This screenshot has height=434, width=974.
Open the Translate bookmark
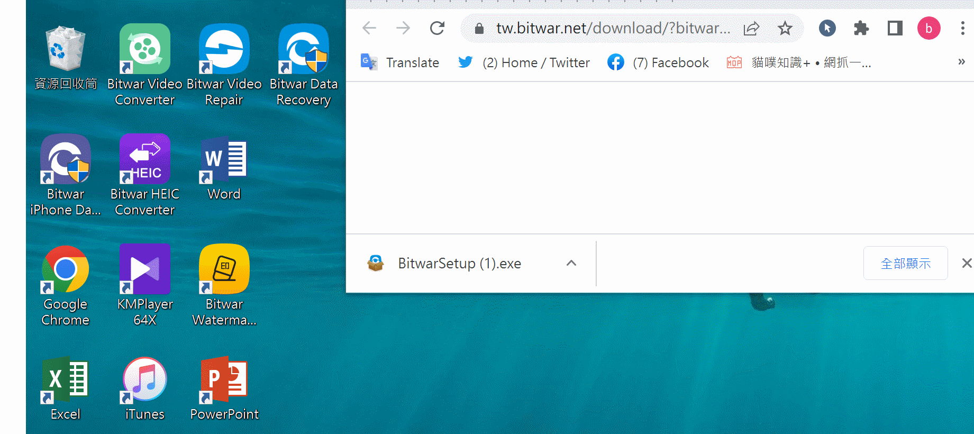tap(400, 62)
